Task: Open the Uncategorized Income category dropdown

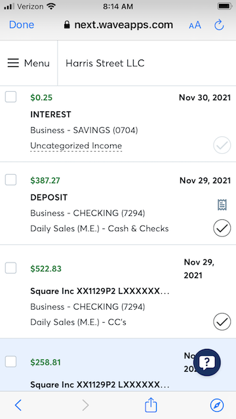Action: tap(76, 146)
